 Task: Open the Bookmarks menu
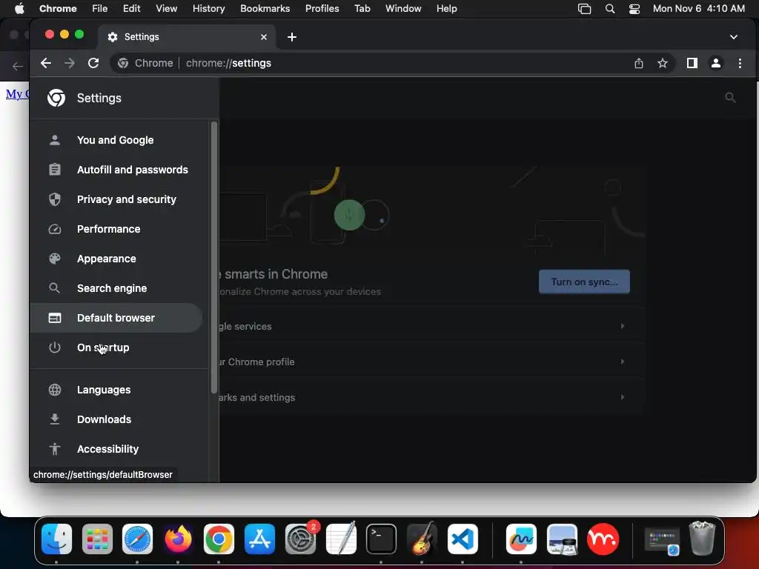[265, 9]
